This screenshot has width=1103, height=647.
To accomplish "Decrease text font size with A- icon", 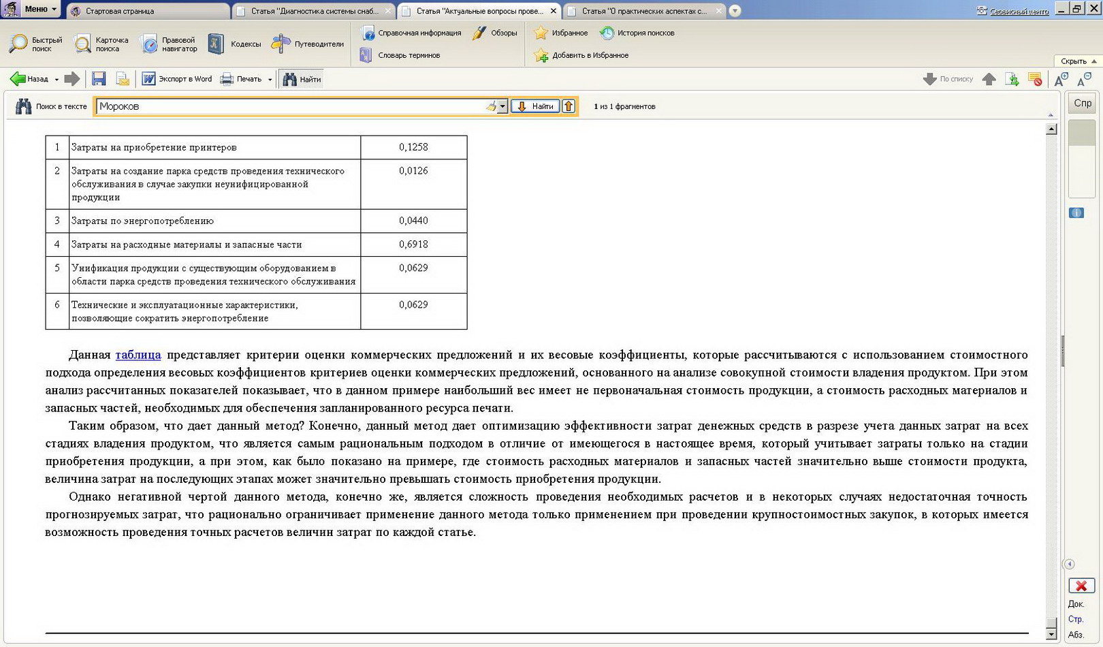I will tap(1084, 80).
